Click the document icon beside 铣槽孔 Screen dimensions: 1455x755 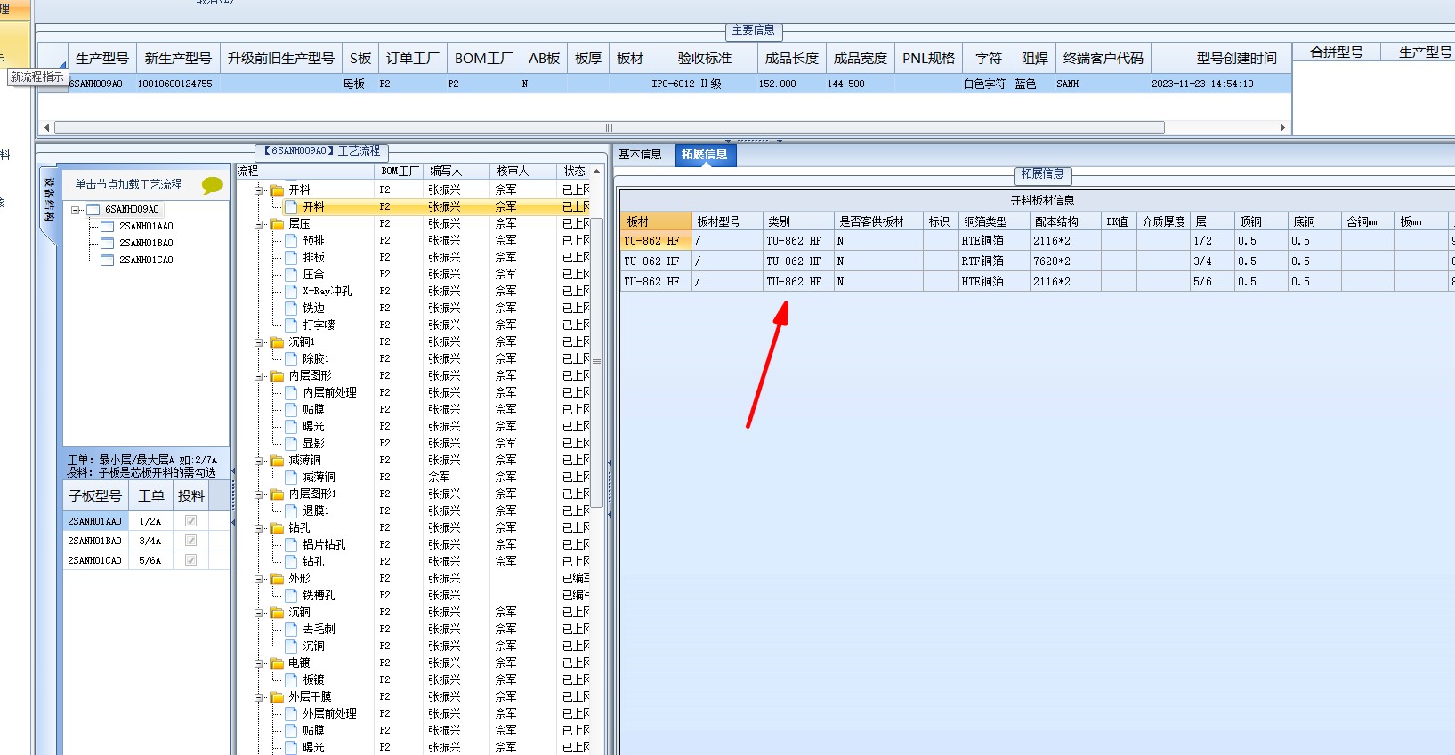coord(291,596)
